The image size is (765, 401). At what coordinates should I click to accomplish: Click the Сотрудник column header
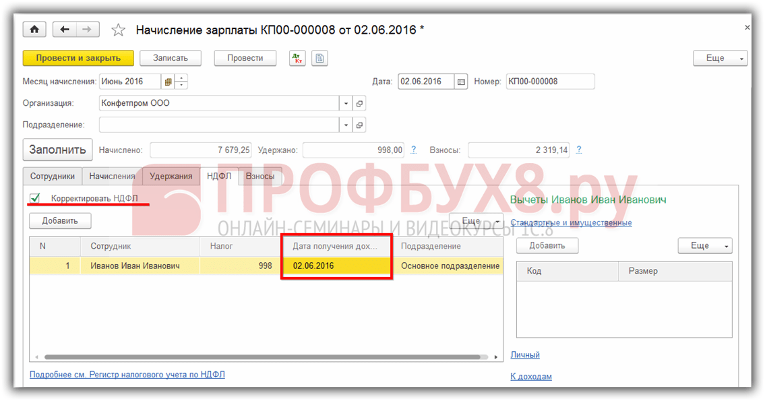(x=140, y=247)
